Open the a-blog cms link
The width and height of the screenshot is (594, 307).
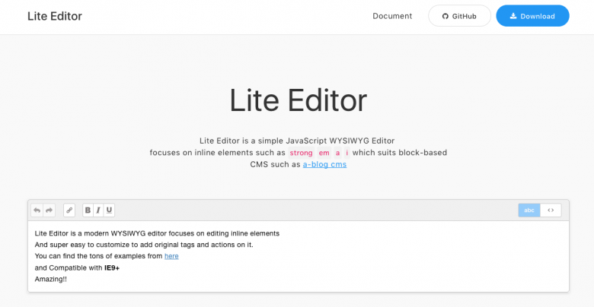click(324, 164)
